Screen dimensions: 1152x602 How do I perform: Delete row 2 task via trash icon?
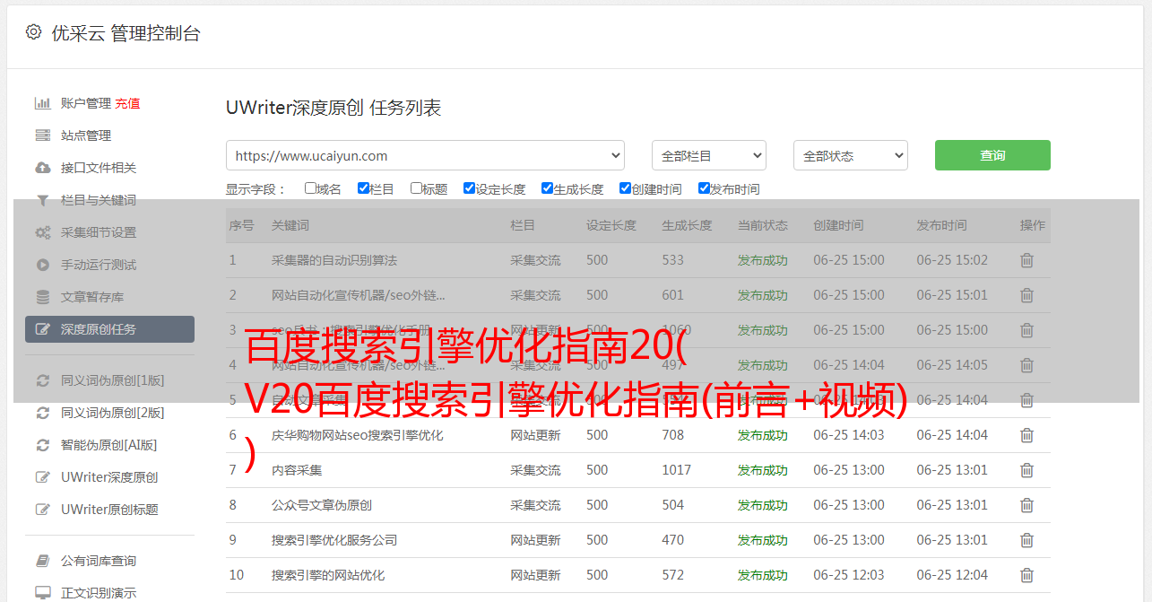pos(1027,295)
